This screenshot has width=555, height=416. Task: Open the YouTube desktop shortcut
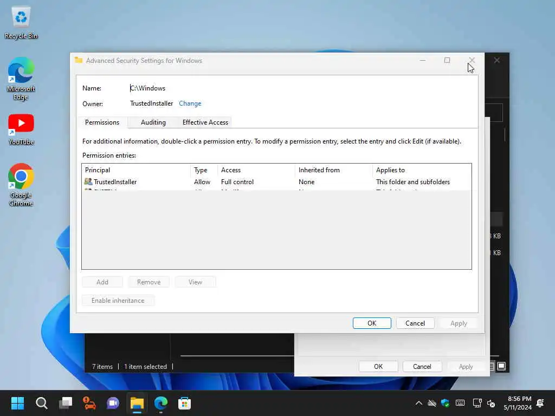[x=21, y=129]
